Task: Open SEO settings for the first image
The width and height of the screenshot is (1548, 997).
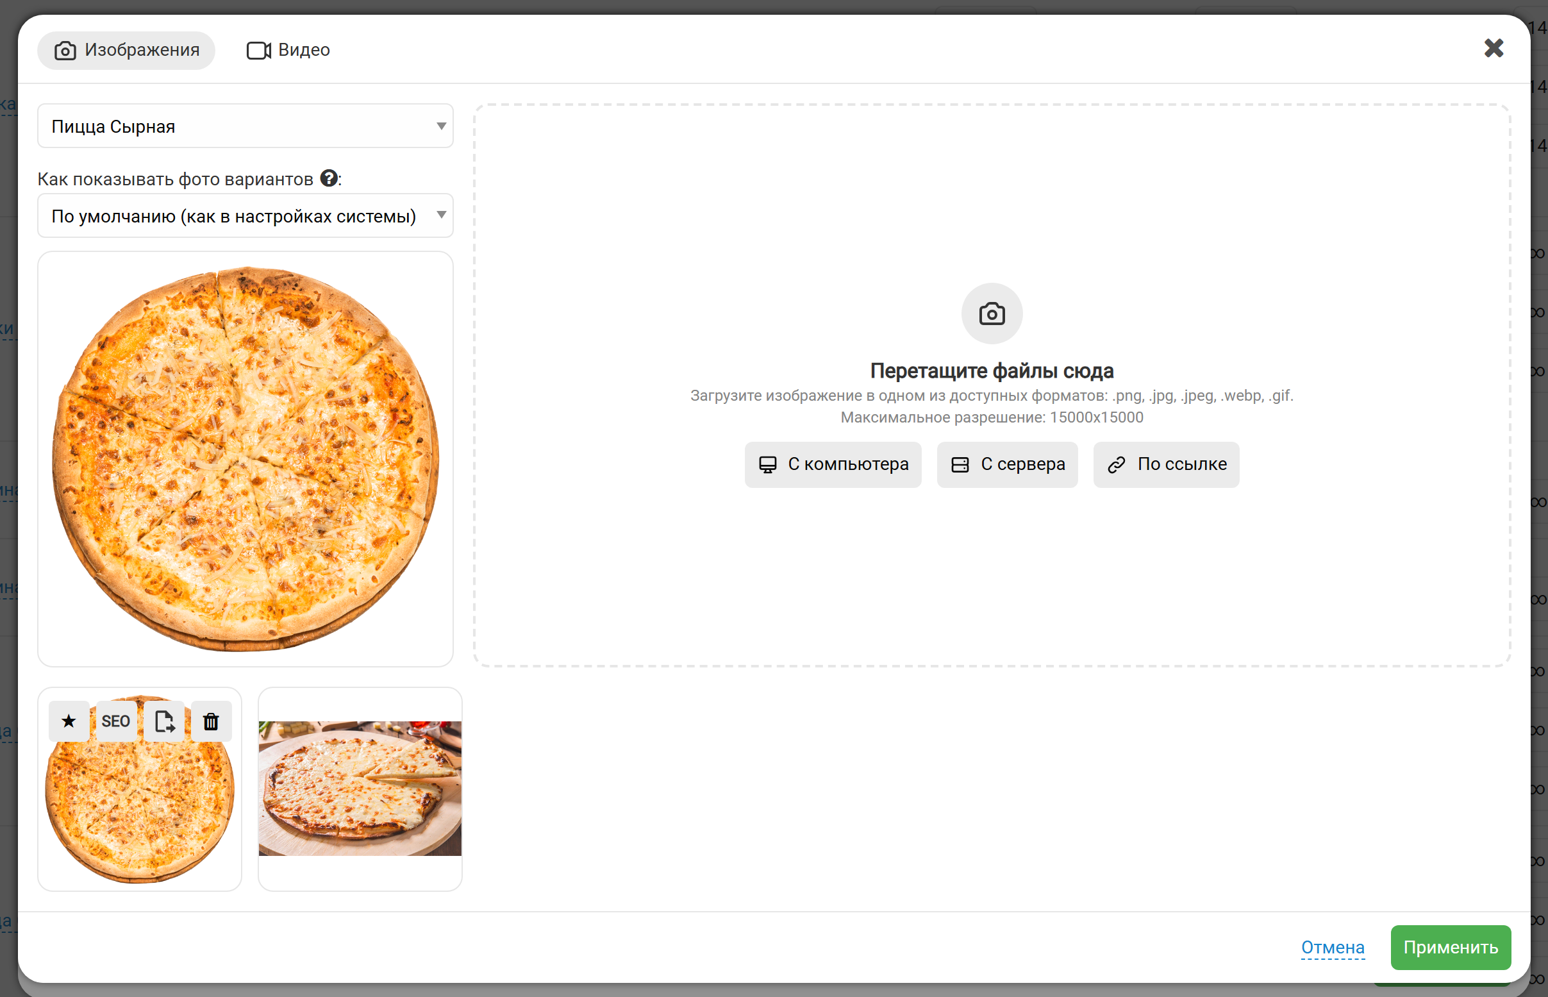Action: pos(116,721)
